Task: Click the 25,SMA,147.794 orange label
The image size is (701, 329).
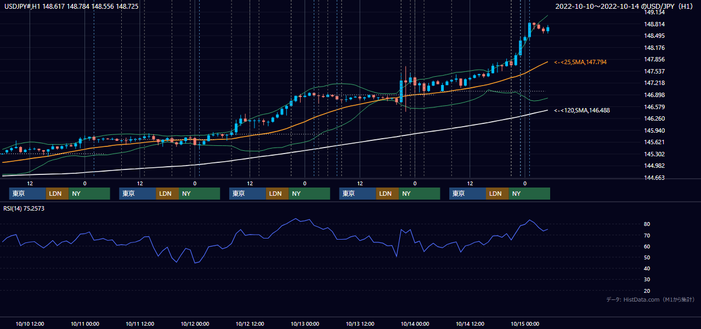Action: point(580,63)
